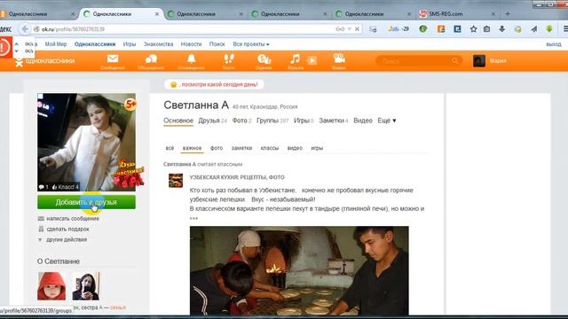Click the blue square extension icon
The width and height of the screenshot is (568, 319).
tap(457, 29)
